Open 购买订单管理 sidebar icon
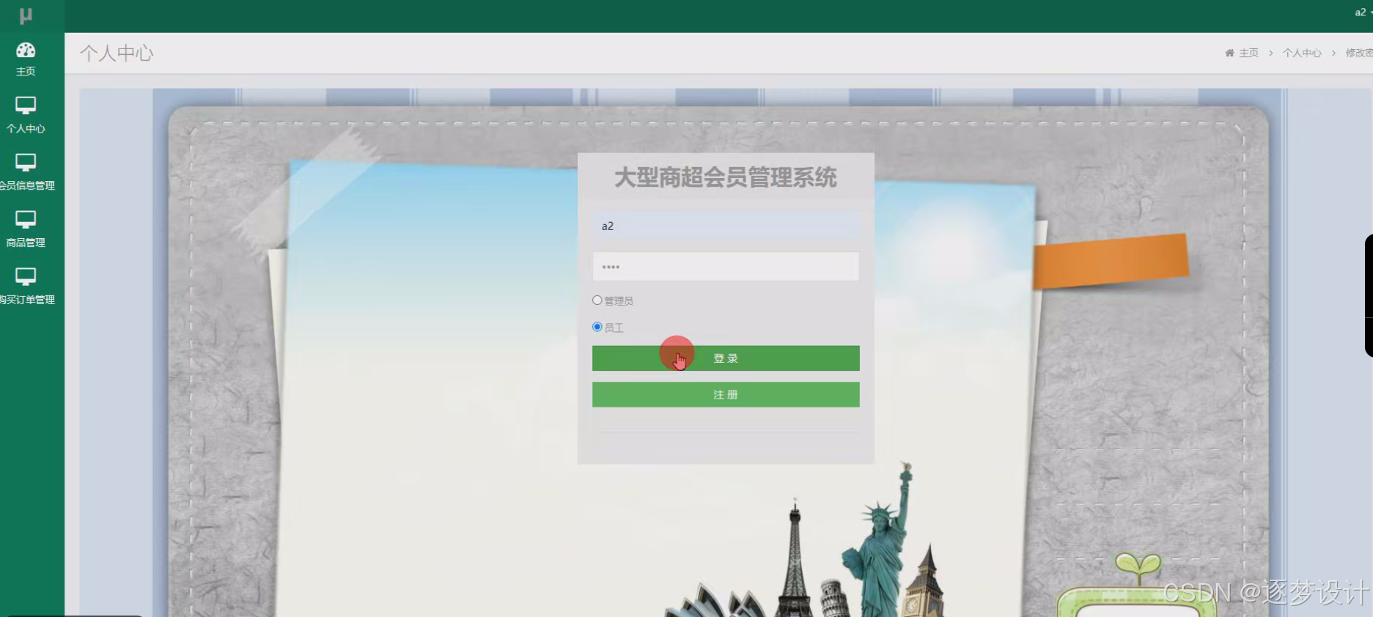The image size is (1373, 617). point(26,277)
